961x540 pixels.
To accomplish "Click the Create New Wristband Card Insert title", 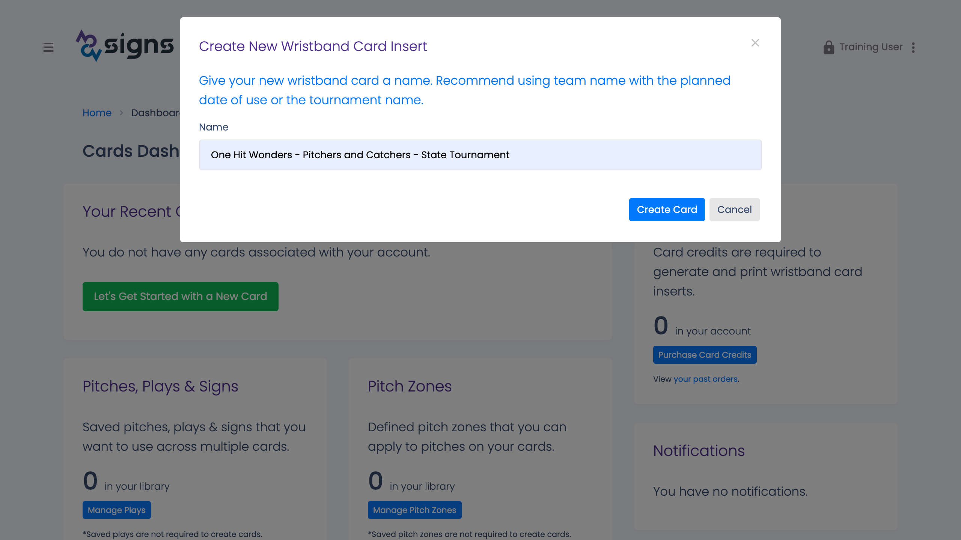I will click(313, 46).
